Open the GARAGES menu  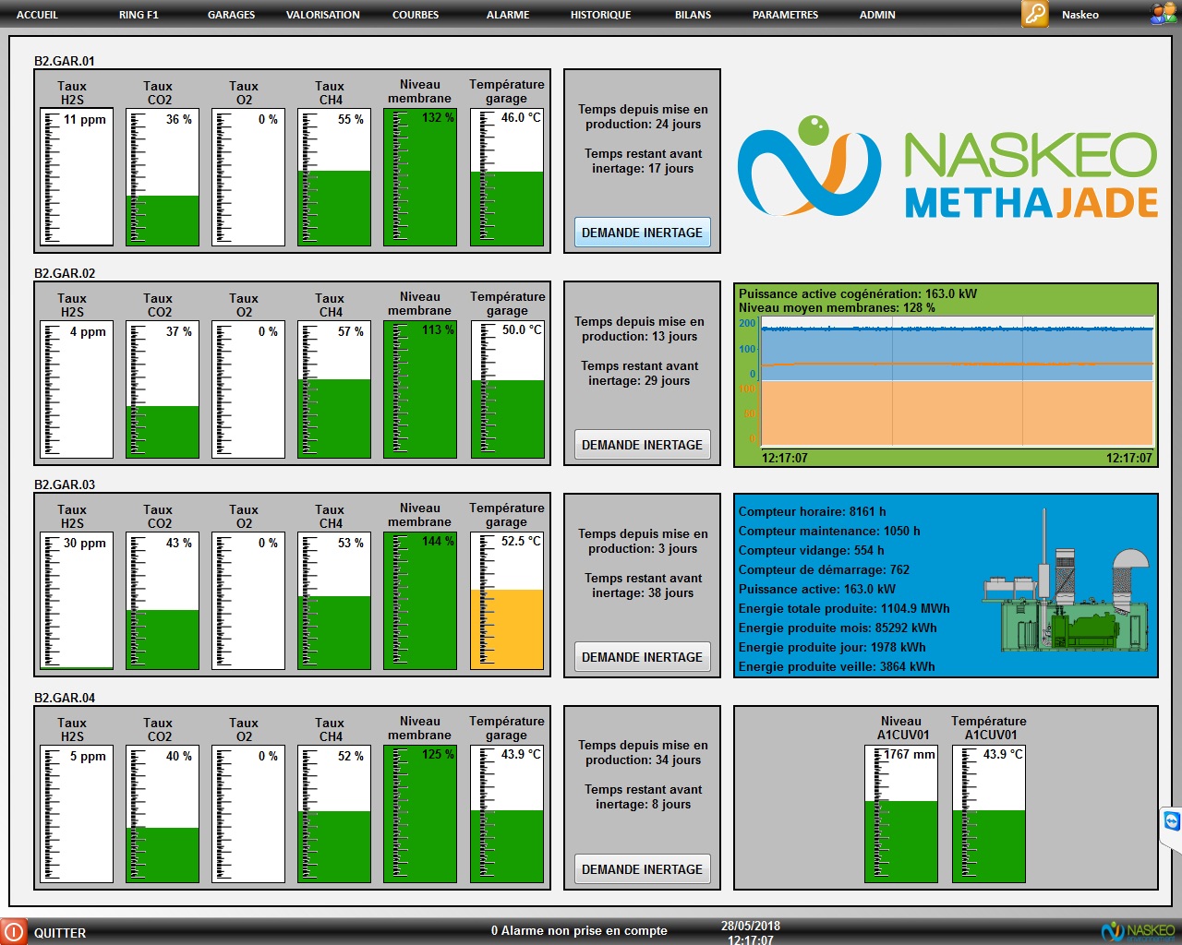coord(231,15)
